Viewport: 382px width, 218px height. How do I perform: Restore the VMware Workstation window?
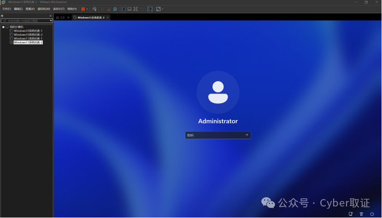click(366, 2)
